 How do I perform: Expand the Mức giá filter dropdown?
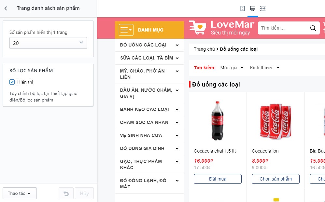(232, 68)
